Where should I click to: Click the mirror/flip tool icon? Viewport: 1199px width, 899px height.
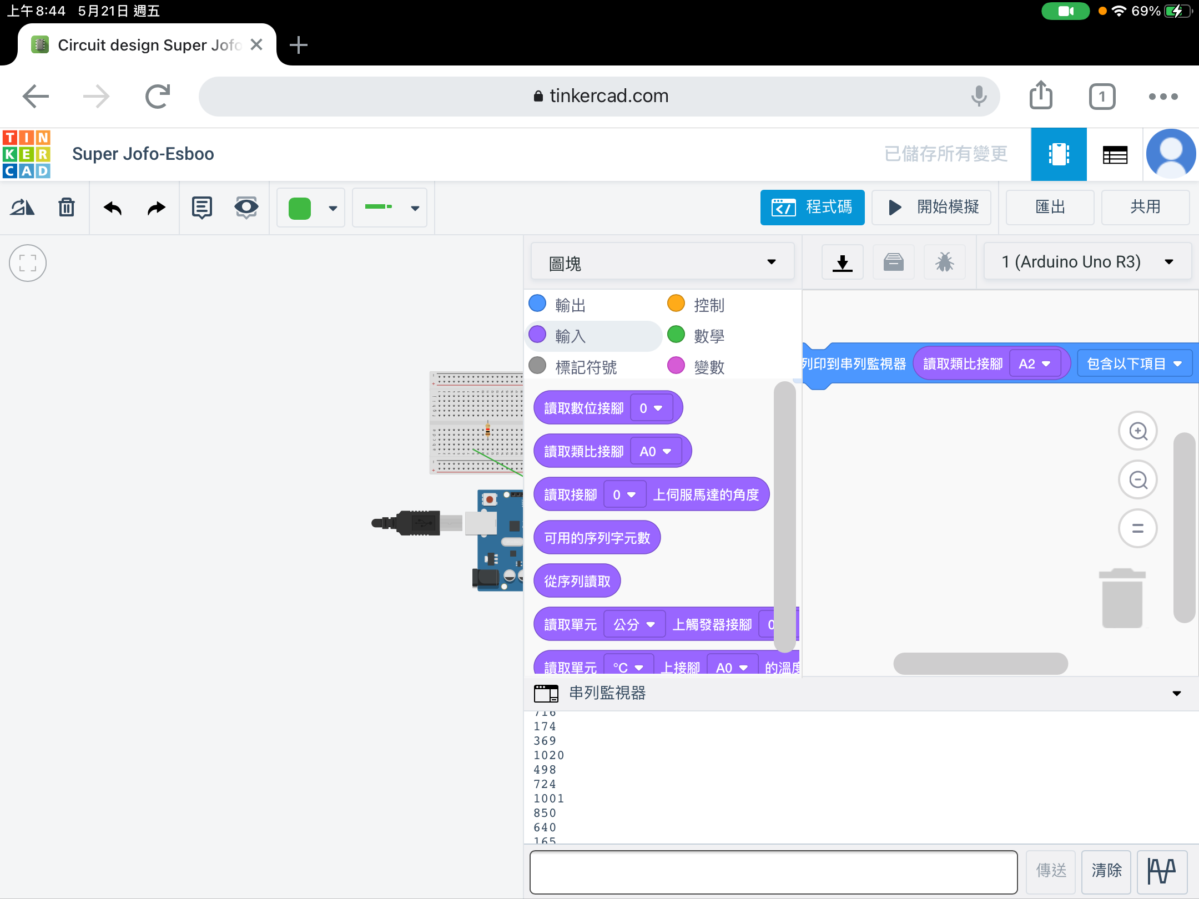22,208
